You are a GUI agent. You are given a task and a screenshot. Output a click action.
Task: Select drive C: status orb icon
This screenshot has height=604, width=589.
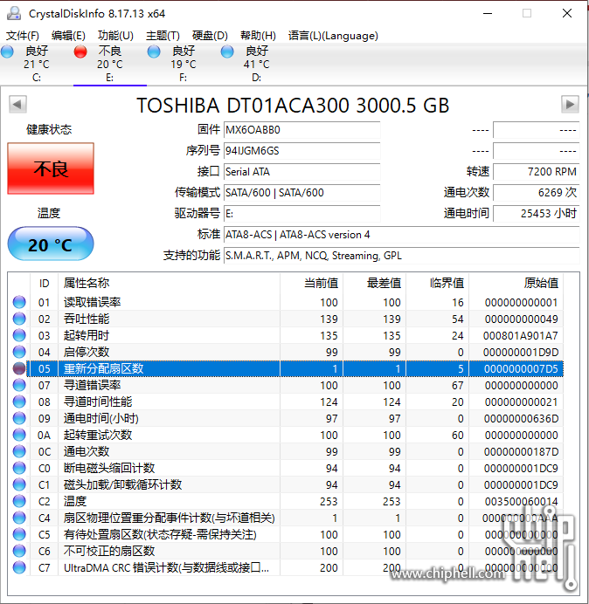pyautogui.click(x=8, y=52)
